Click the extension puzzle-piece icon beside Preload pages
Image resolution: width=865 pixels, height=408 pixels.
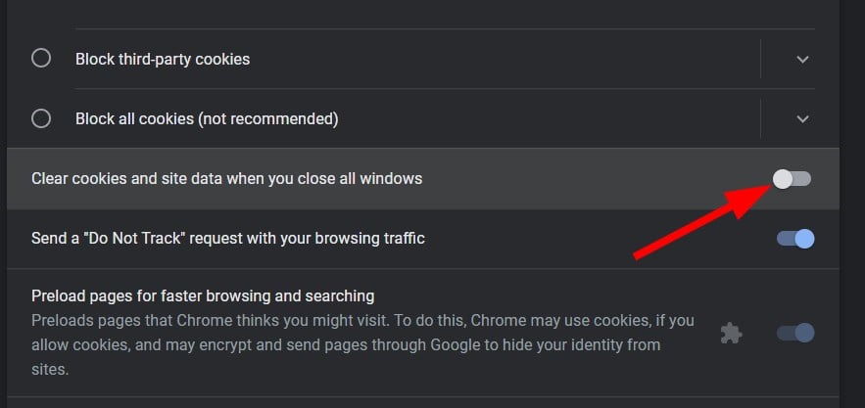[731, 333]
